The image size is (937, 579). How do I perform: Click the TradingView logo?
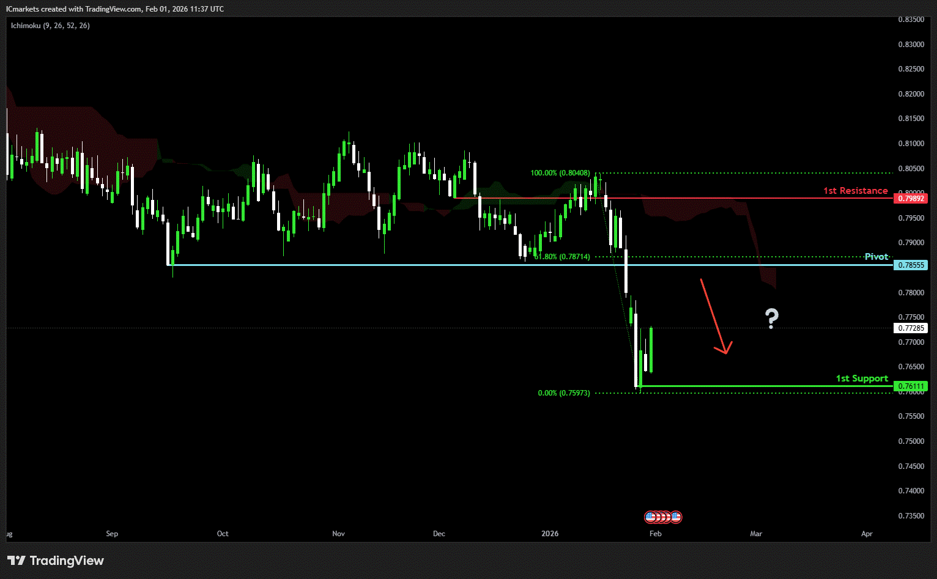(55, 561)
